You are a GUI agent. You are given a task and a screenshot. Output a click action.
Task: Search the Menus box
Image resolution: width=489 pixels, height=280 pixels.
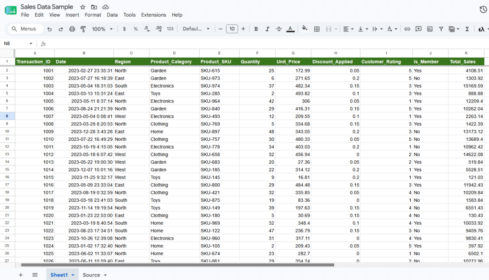click(x=26, y=29)
